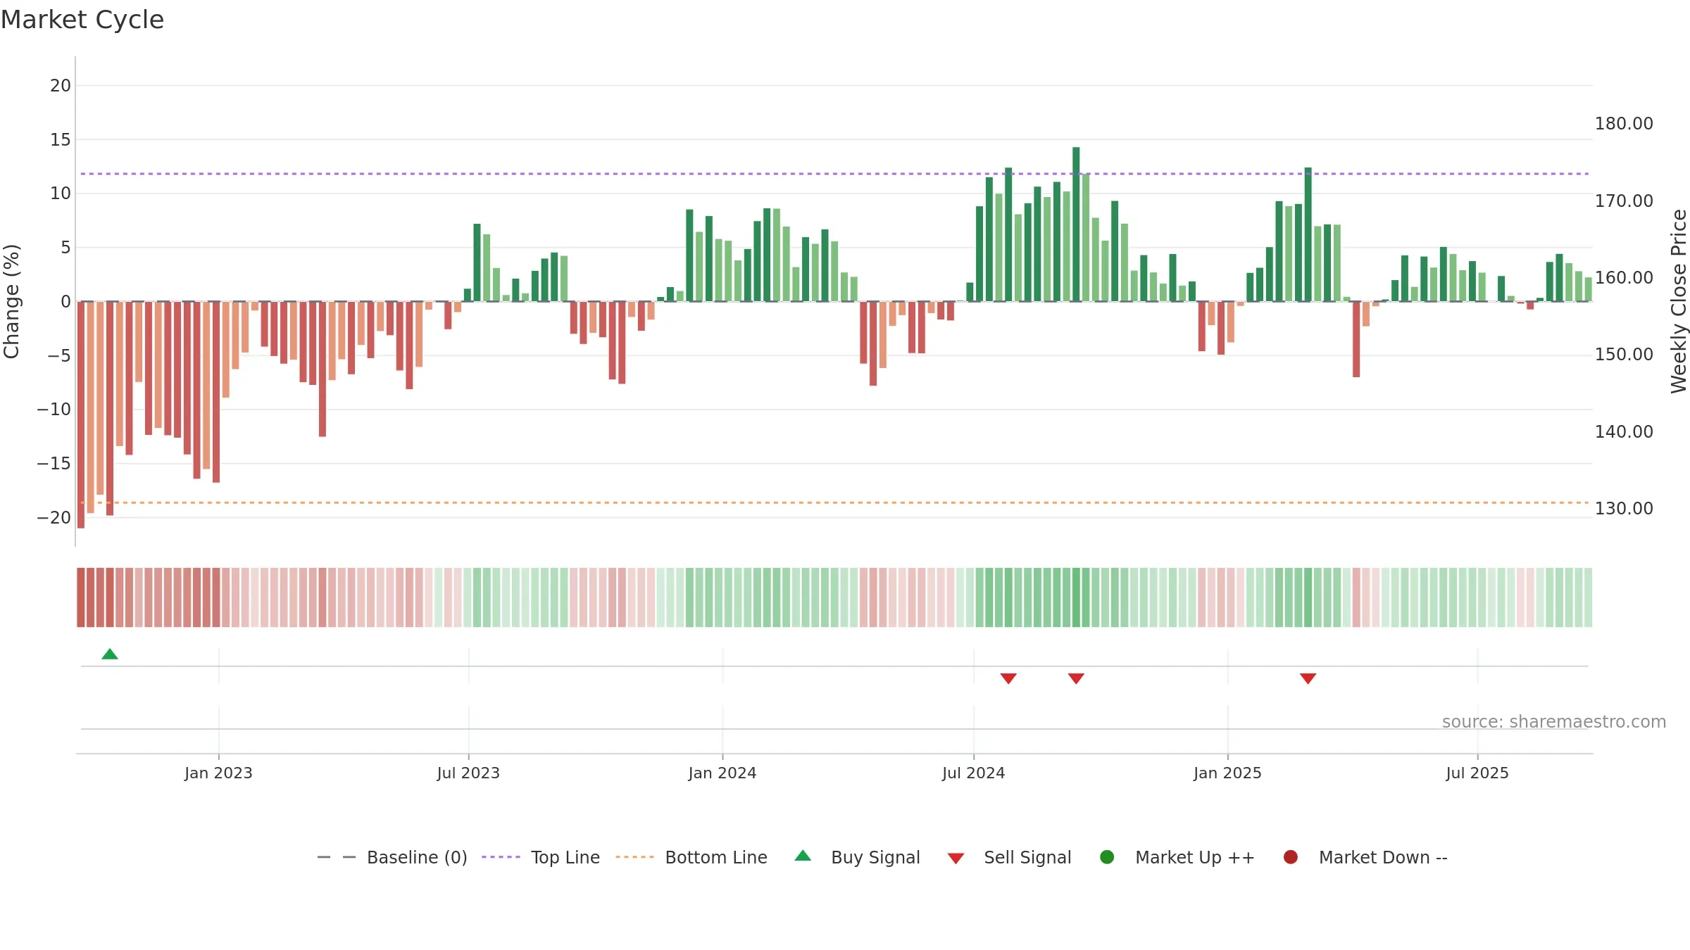Click the Jan 2025 axis label
This screenshot has width=1690, height=950.
point(1227,773)
